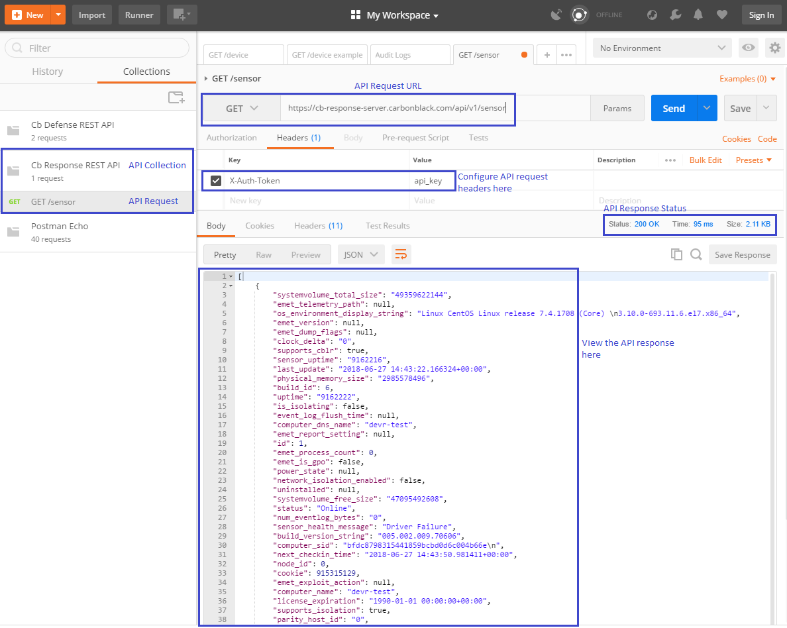Show notifications with the bell icon

click(698, 15)
